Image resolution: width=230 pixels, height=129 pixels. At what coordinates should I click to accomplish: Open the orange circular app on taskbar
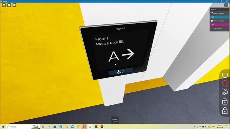pyautogui.click(x=78, y=126)
